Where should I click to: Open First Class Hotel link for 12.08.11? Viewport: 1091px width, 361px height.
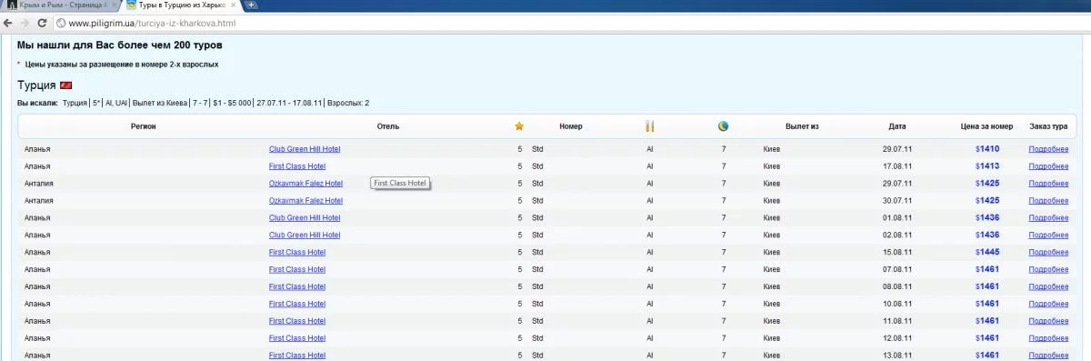pos(297,338)
